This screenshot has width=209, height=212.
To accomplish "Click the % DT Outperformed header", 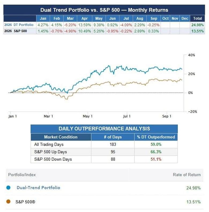I will click(156, 137).
